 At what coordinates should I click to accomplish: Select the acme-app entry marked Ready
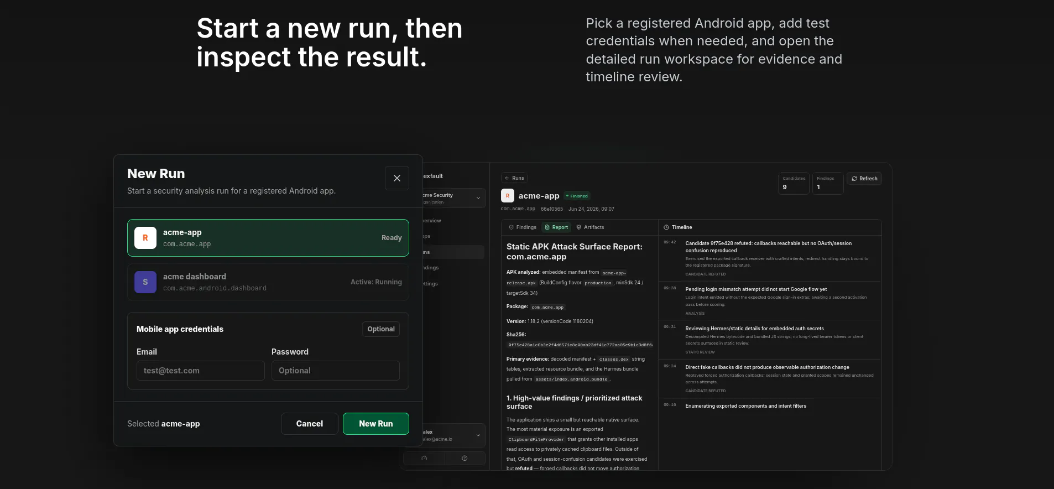pos(268,238)
